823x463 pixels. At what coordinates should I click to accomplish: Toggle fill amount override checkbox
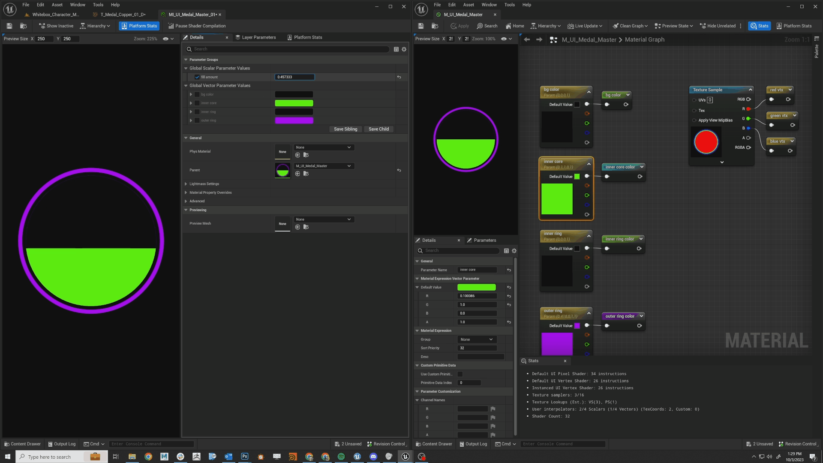[x=197, y=77]
